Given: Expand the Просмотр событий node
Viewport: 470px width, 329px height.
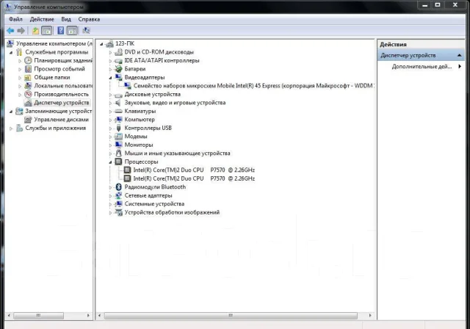Looking at the screenshot, I should coord(20,69).
